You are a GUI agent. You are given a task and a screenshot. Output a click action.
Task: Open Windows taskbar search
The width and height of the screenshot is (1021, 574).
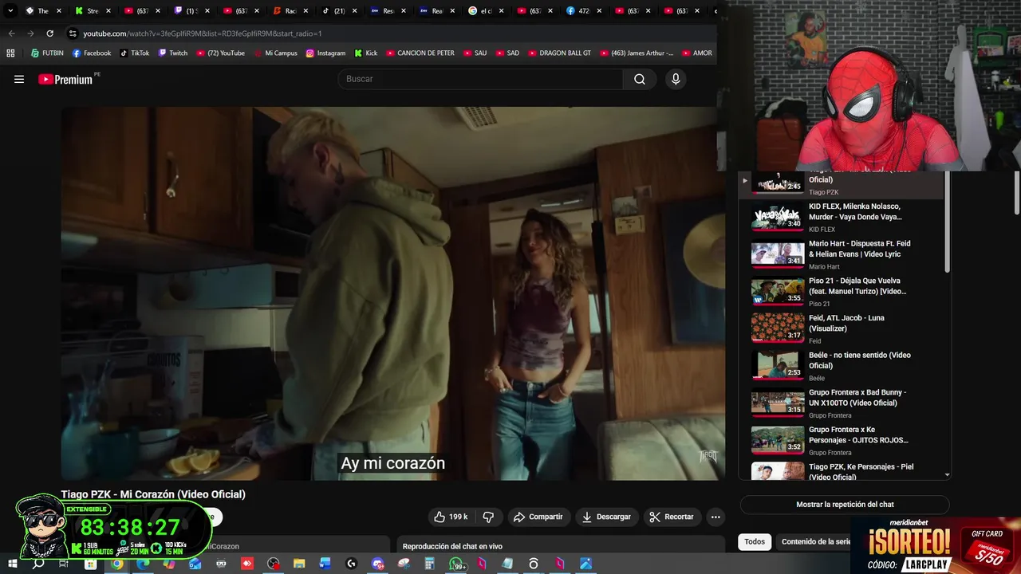coord(38,564)
